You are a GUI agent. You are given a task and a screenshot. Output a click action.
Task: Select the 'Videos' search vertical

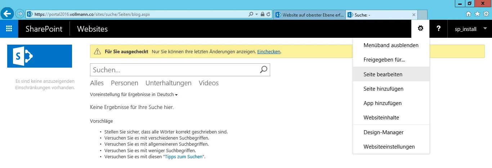209,83
